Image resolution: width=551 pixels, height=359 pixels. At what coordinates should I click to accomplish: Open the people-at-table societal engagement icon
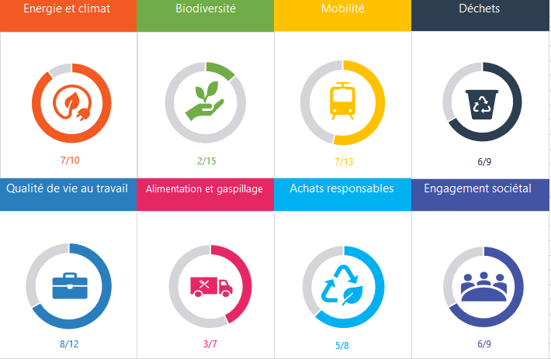pyautogui.click(x=484, y=286)
